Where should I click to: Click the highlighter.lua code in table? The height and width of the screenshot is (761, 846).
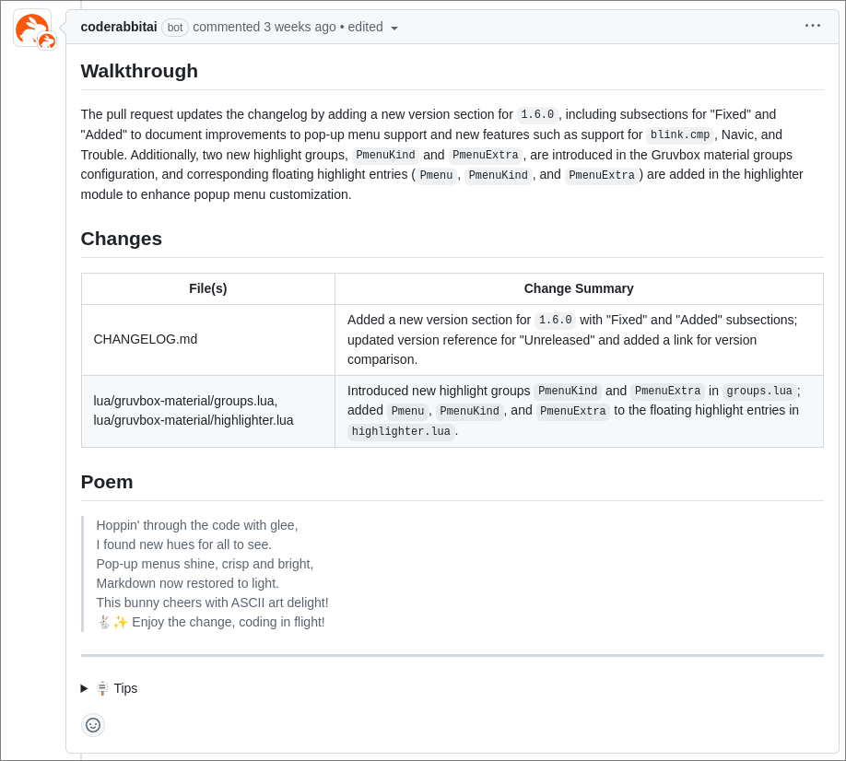(401, 431)
